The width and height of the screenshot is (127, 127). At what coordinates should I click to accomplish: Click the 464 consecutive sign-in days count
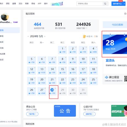pyautogui.click(x=38, y=24)
